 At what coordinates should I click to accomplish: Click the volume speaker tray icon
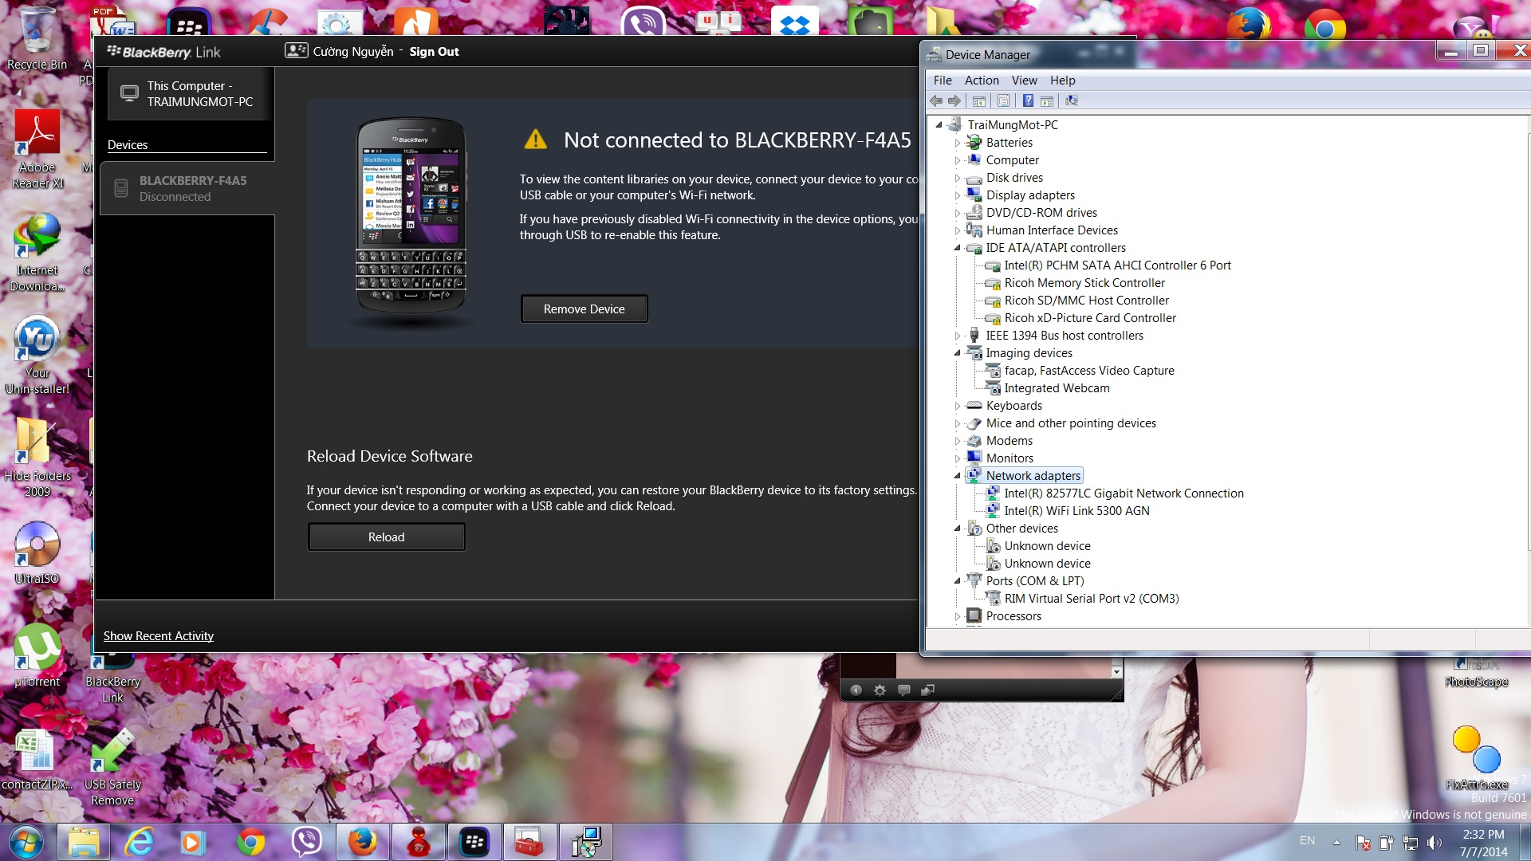pyautogui.click(x=1435, y=843)
